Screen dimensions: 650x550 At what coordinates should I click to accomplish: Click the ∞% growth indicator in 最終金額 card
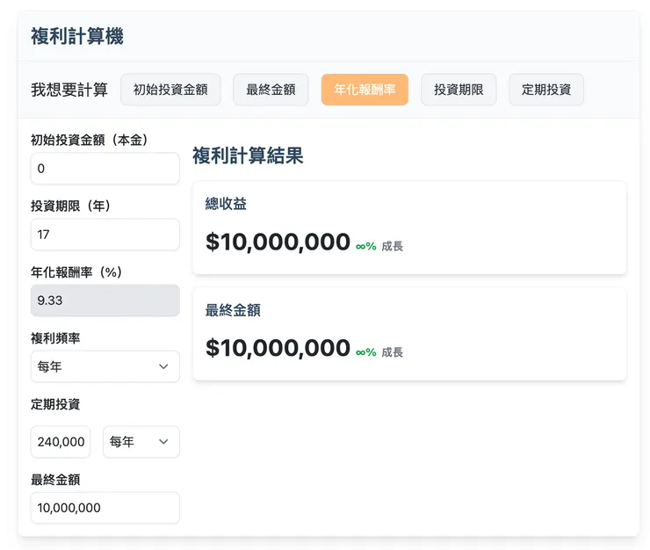(x=366, y=352)
